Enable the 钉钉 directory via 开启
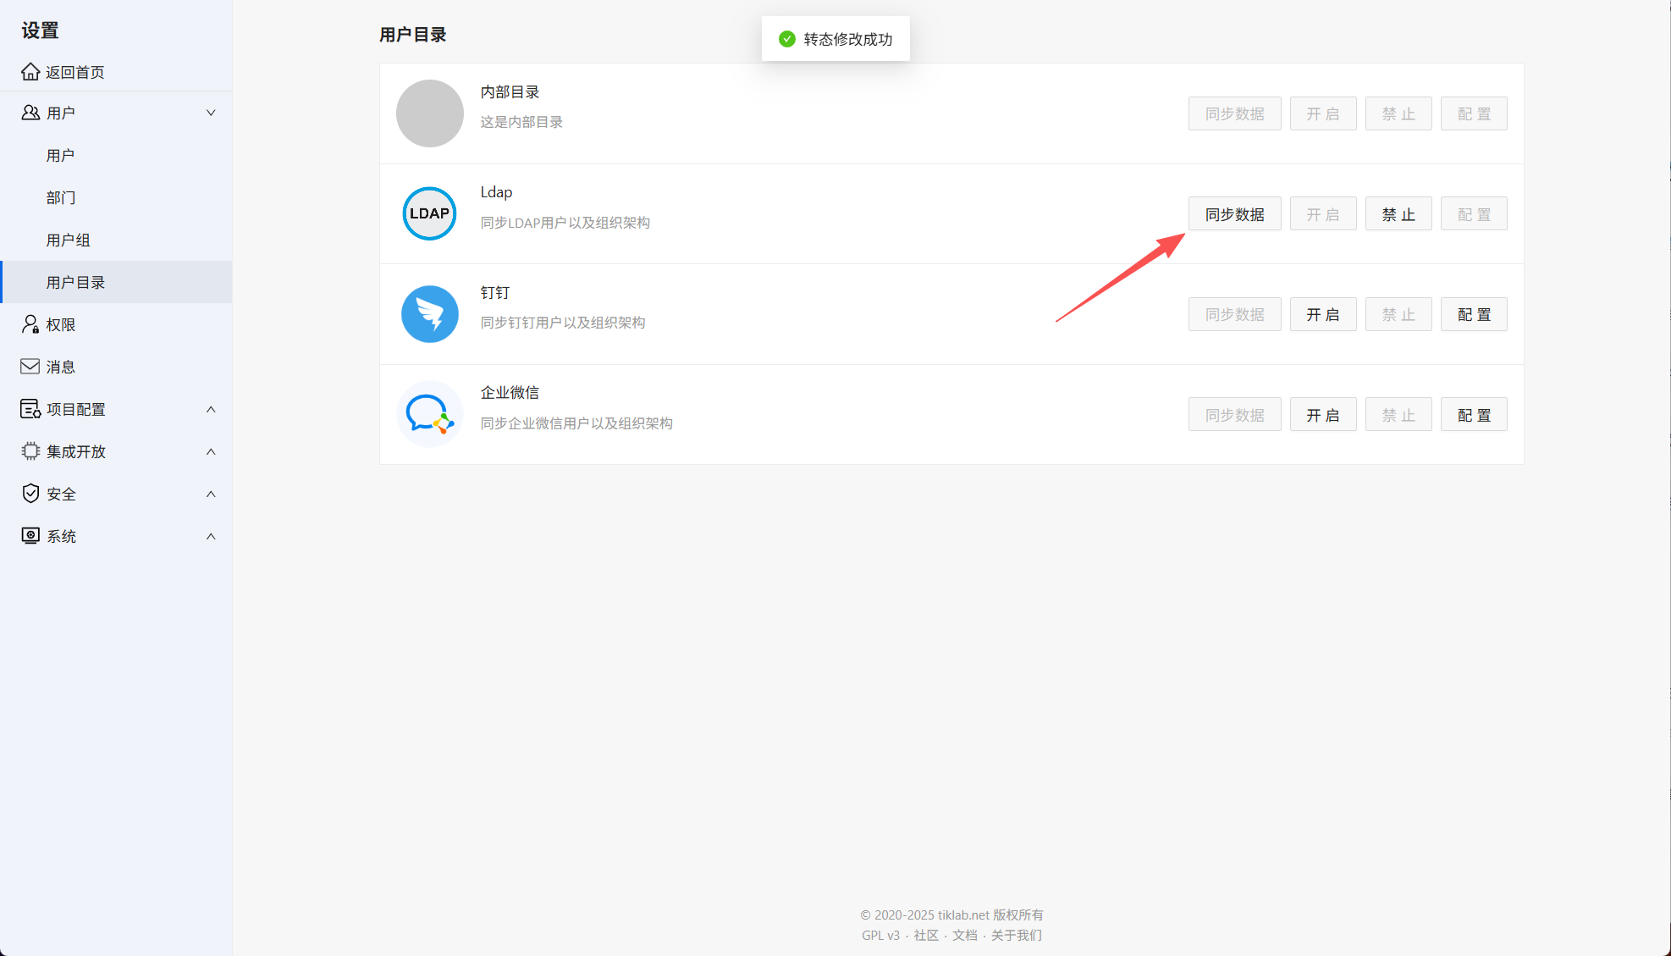Screen dimensions: 1671x956 (1322, 313)
